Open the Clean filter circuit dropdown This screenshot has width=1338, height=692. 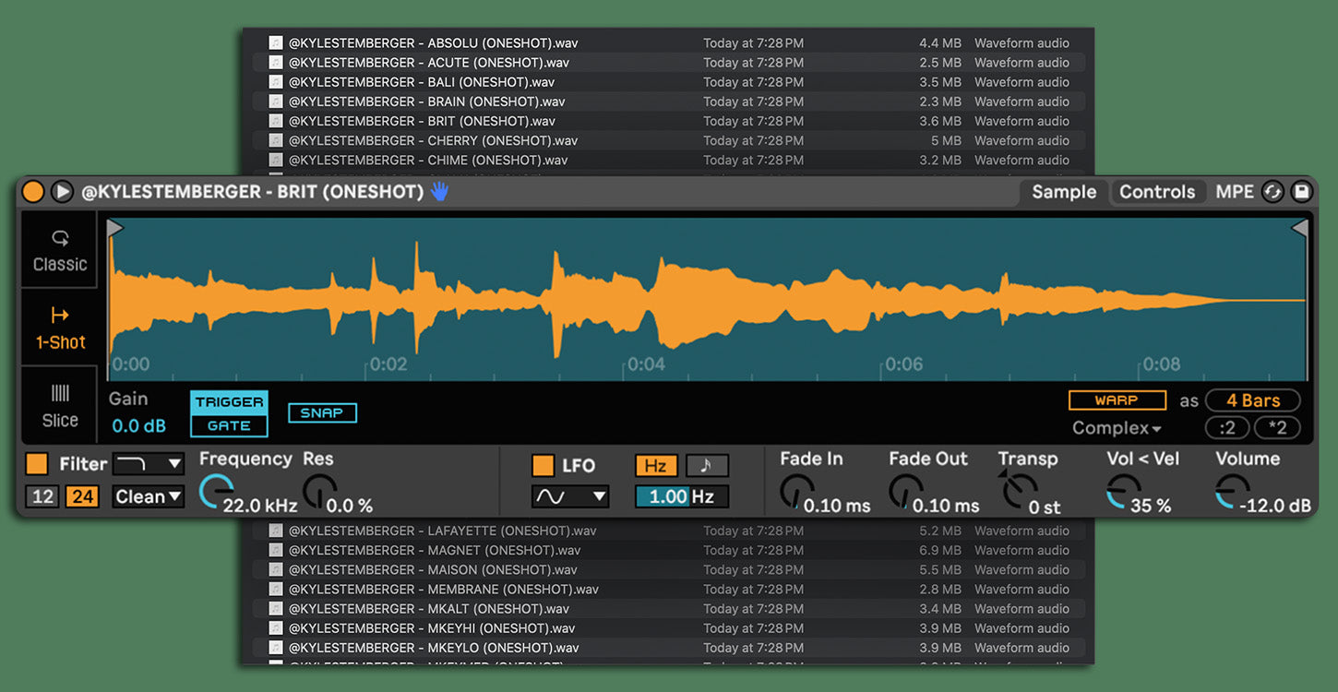click(x=148, y=496)
